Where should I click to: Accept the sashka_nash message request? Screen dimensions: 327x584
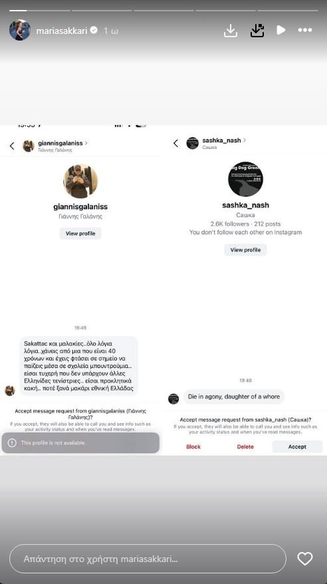tap(297, 446)
